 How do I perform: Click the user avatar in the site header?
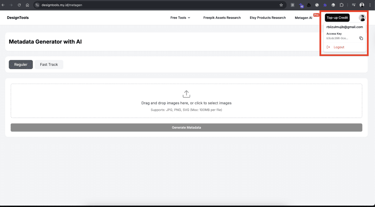pyautogui.click(x=362, y=18)
